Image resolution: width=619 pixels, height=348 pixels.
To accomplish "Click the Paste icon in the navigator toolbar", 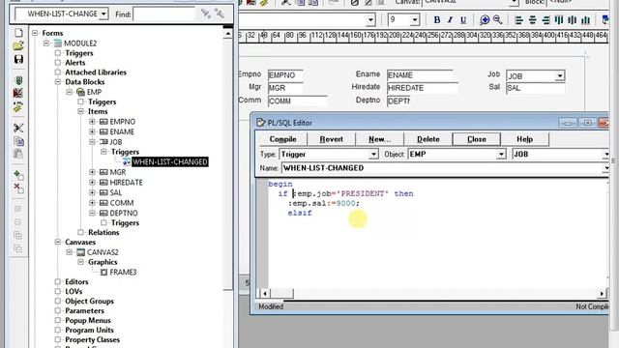I will [x=18, y=154].
